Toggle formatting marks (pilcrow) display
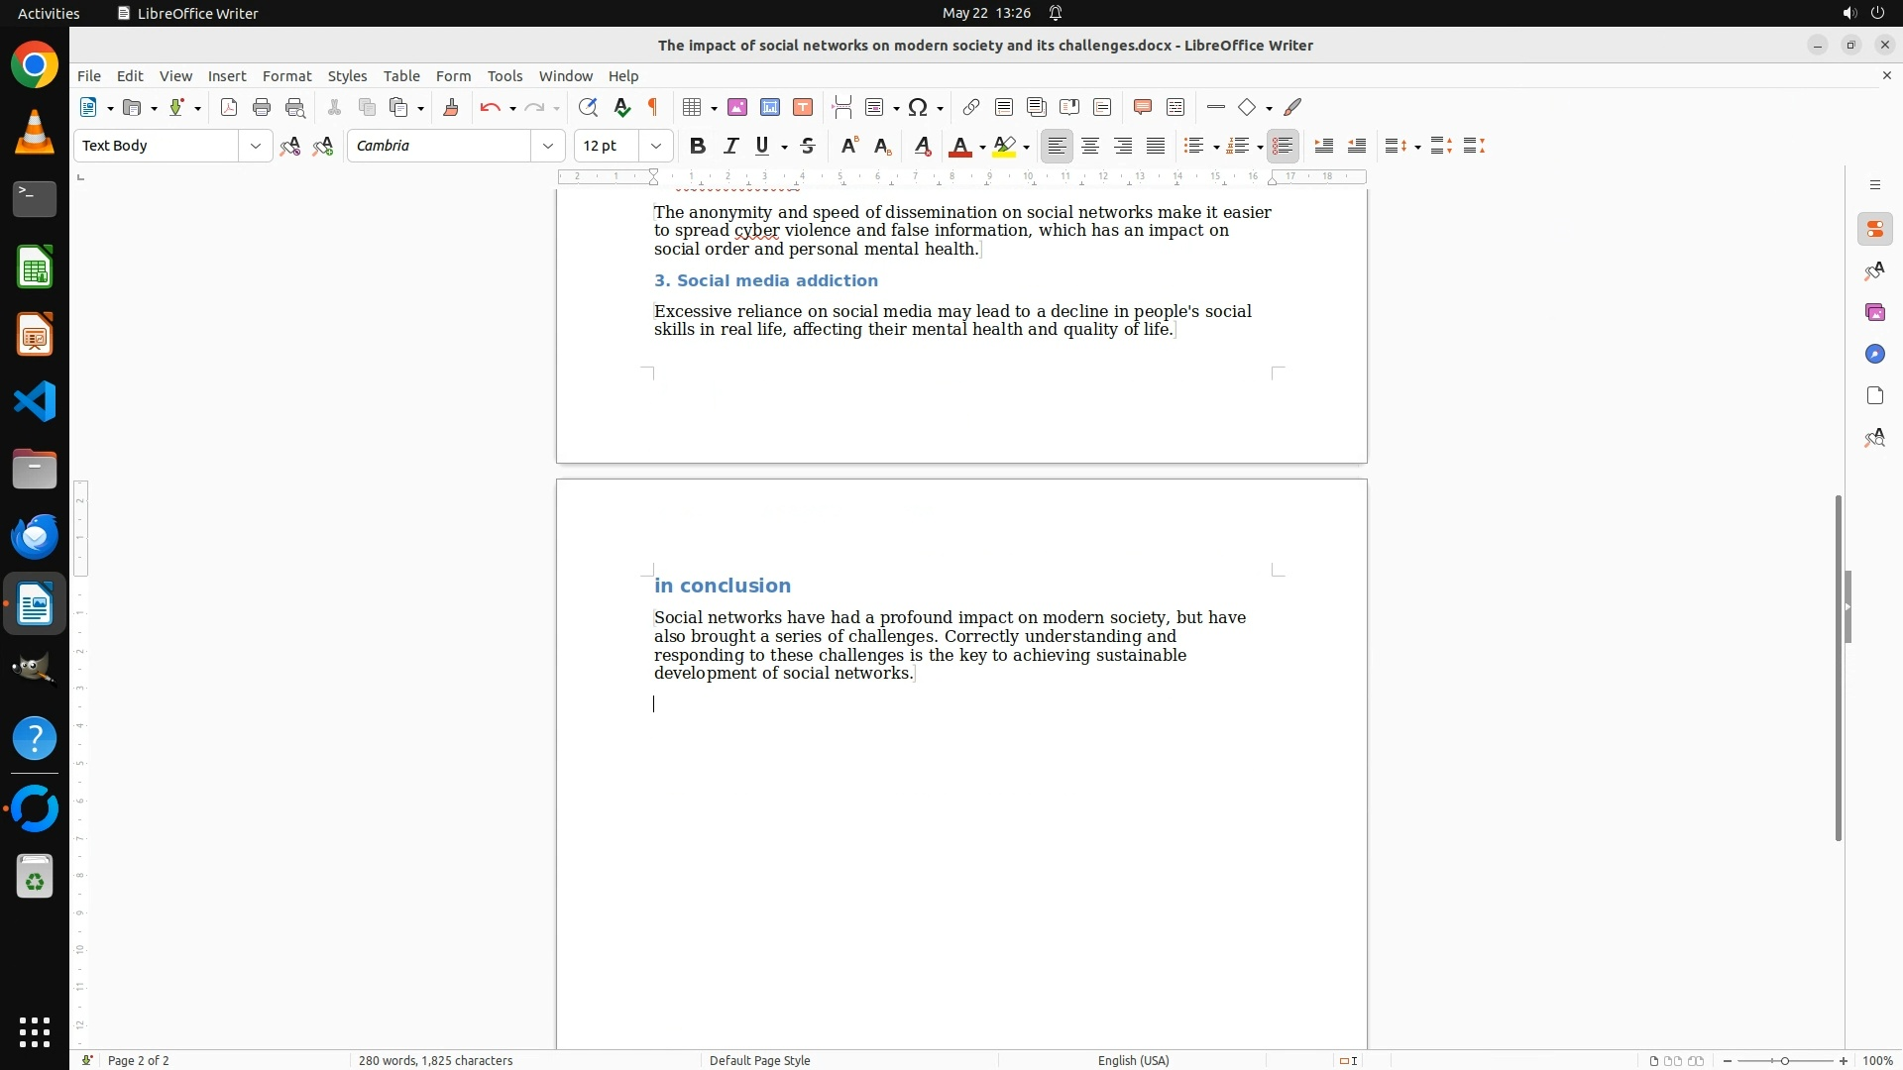Viewport: 1903px width, 1070px height. [653, 107]
